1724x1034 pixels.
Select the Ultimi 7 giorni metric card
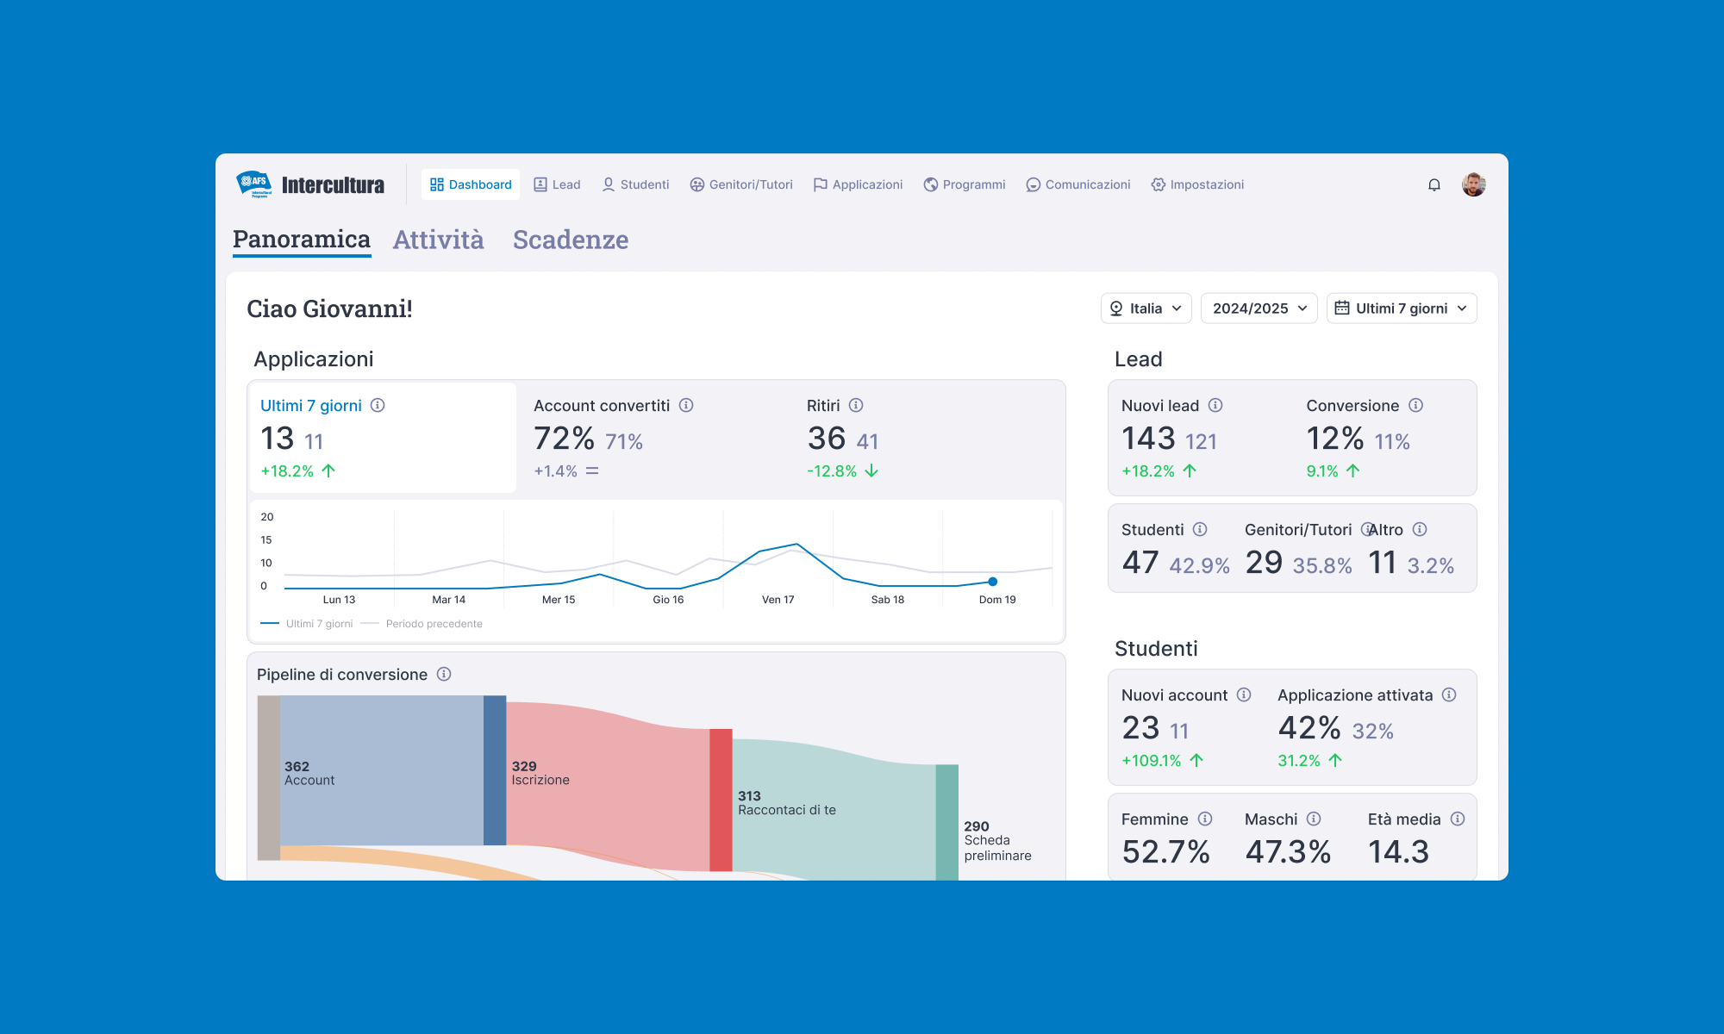click(382, 438)
